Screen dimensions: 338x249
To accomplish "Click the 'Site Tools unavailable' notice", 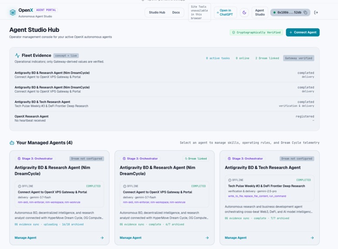I will 199,13.
